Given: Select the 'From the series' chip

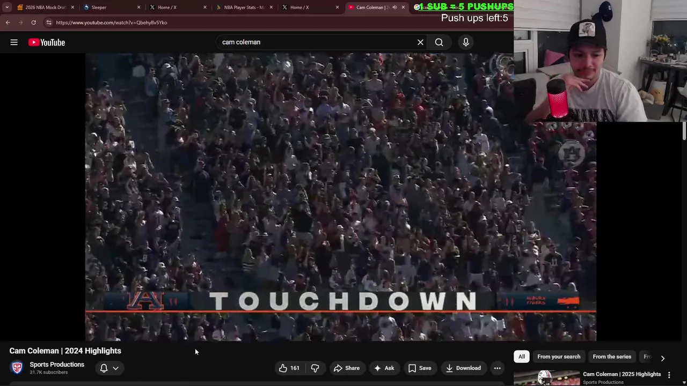Looking at the screenshot, I should [612, 357].
